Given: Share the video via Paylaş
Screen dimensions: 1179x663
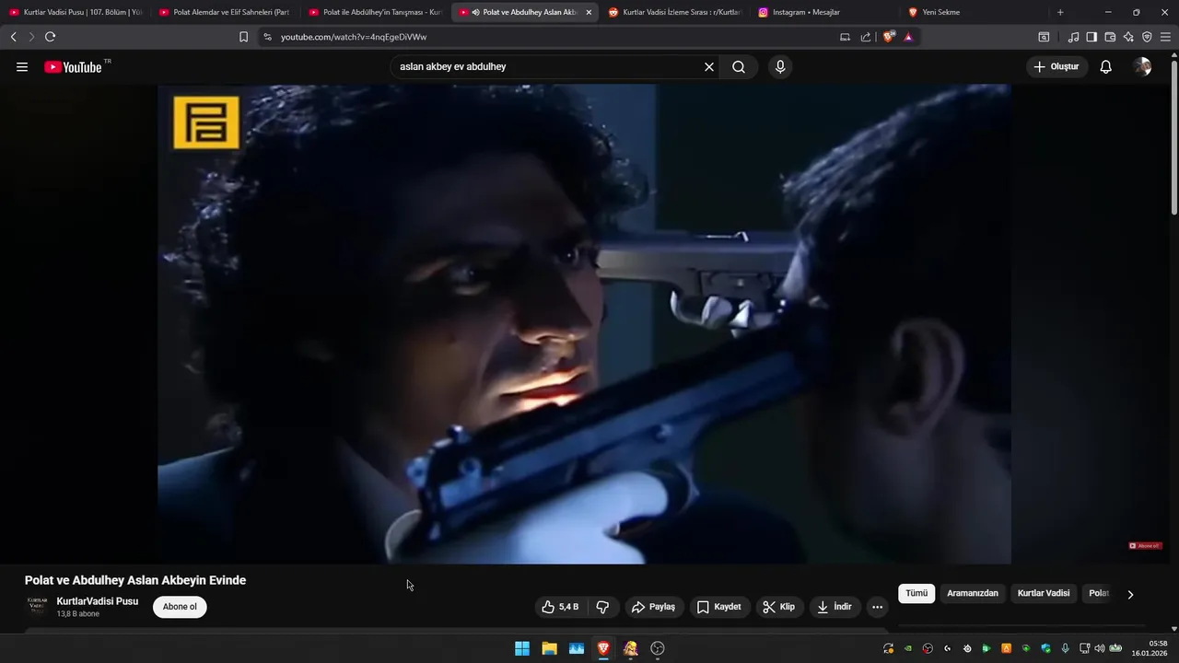Looking at the screenshot, I should click(653, 607).
